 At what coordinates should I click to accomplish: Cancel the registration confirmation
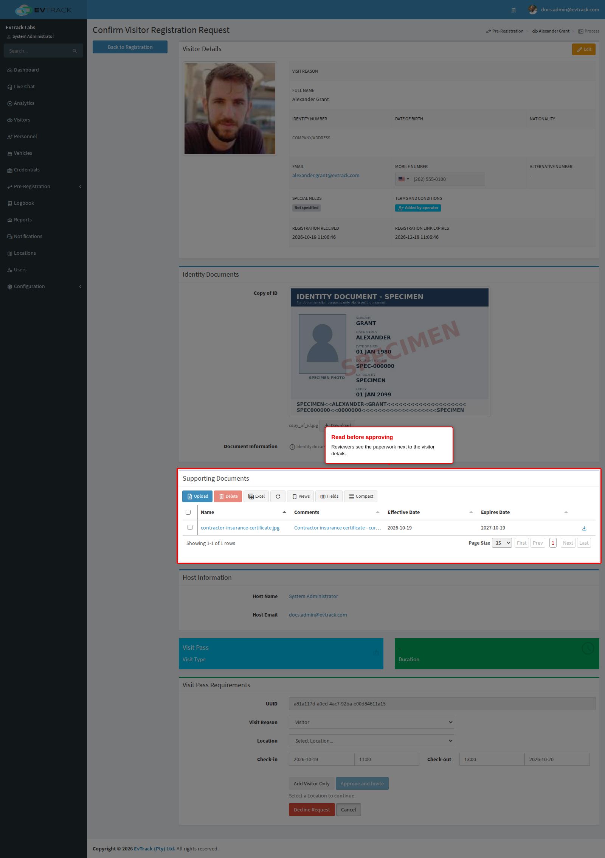(349, 810)
